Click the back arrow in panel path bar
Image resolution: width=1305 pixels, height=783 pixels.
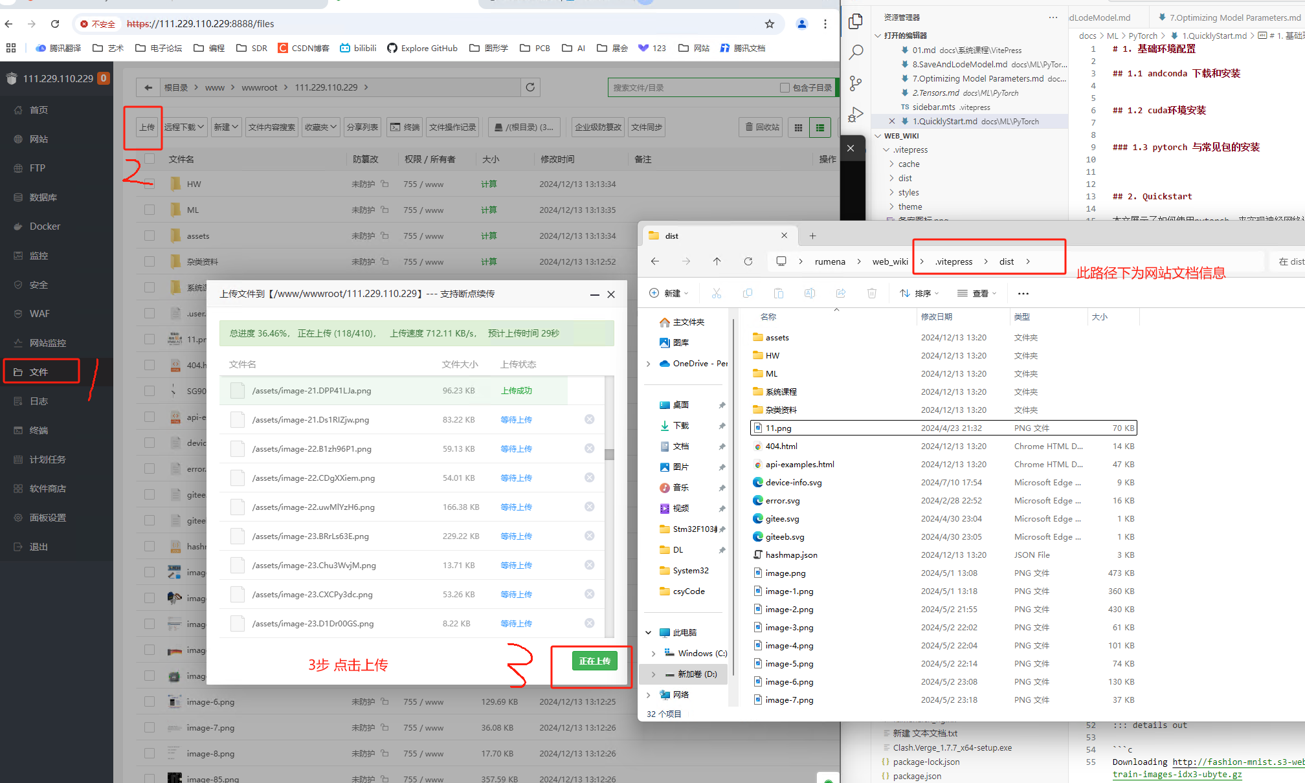pyautogui.click(x=148, y=87)
